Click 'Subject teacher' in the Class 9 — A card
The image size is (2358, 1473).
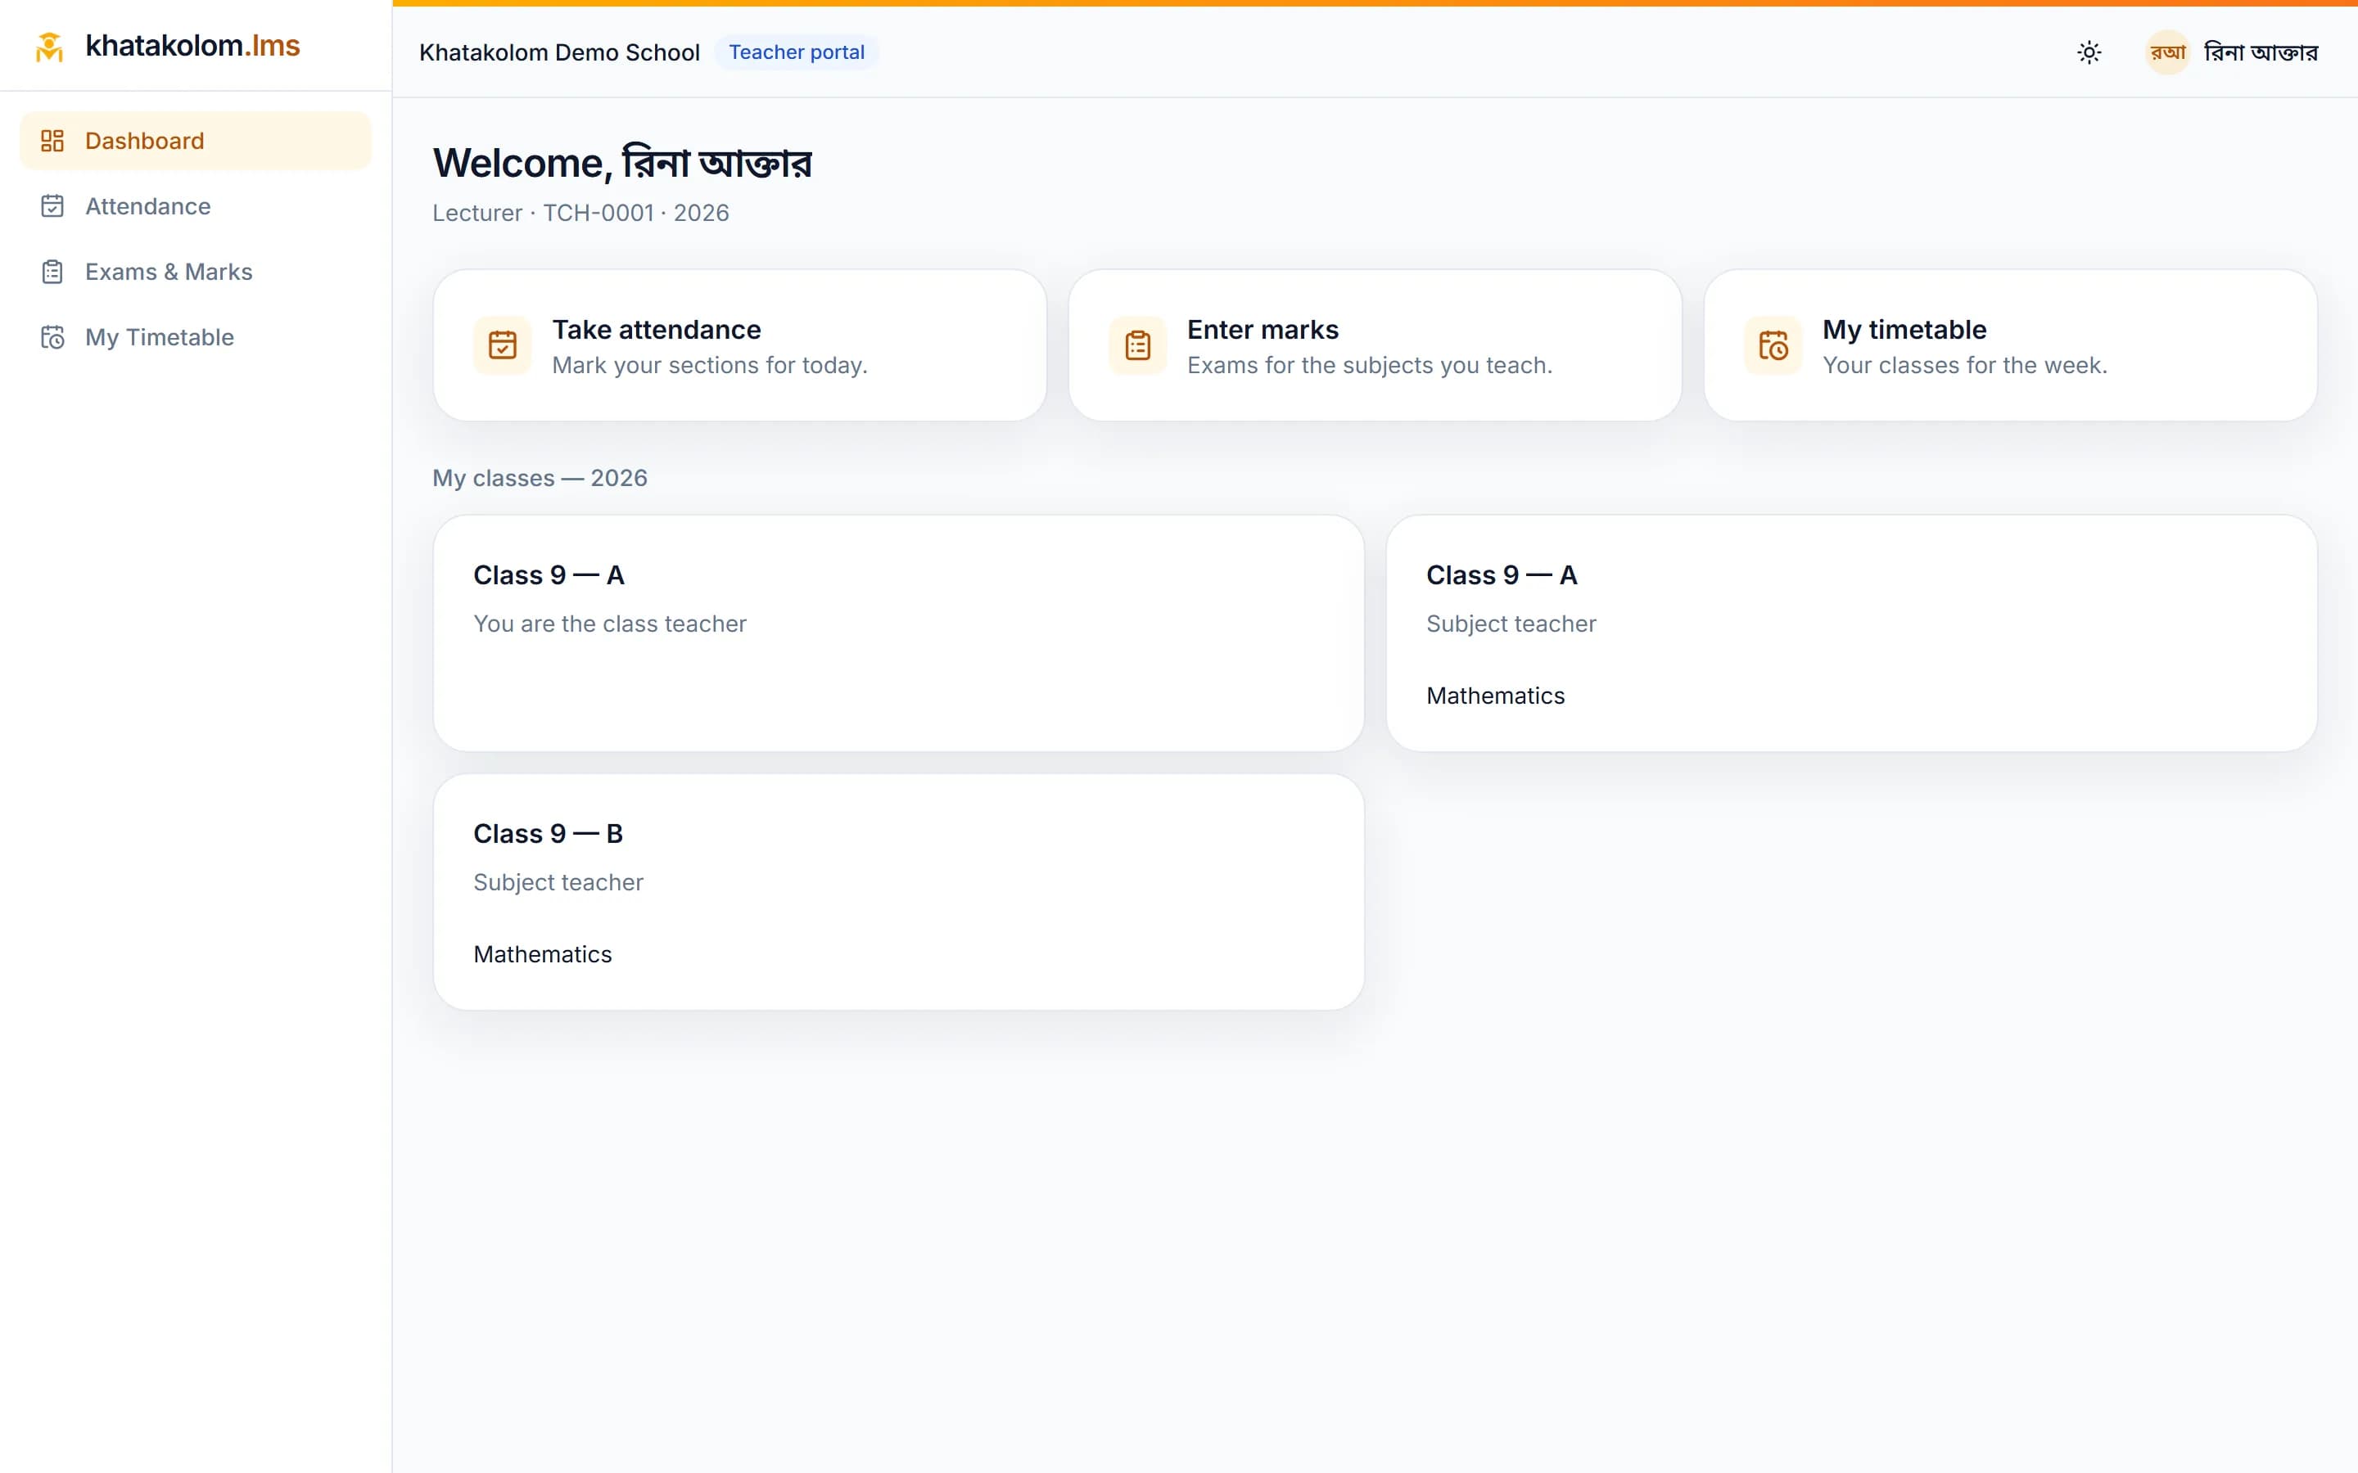1511,624
